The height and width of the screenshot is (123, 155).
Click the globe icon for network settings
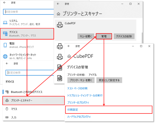[x=5, y=56]
